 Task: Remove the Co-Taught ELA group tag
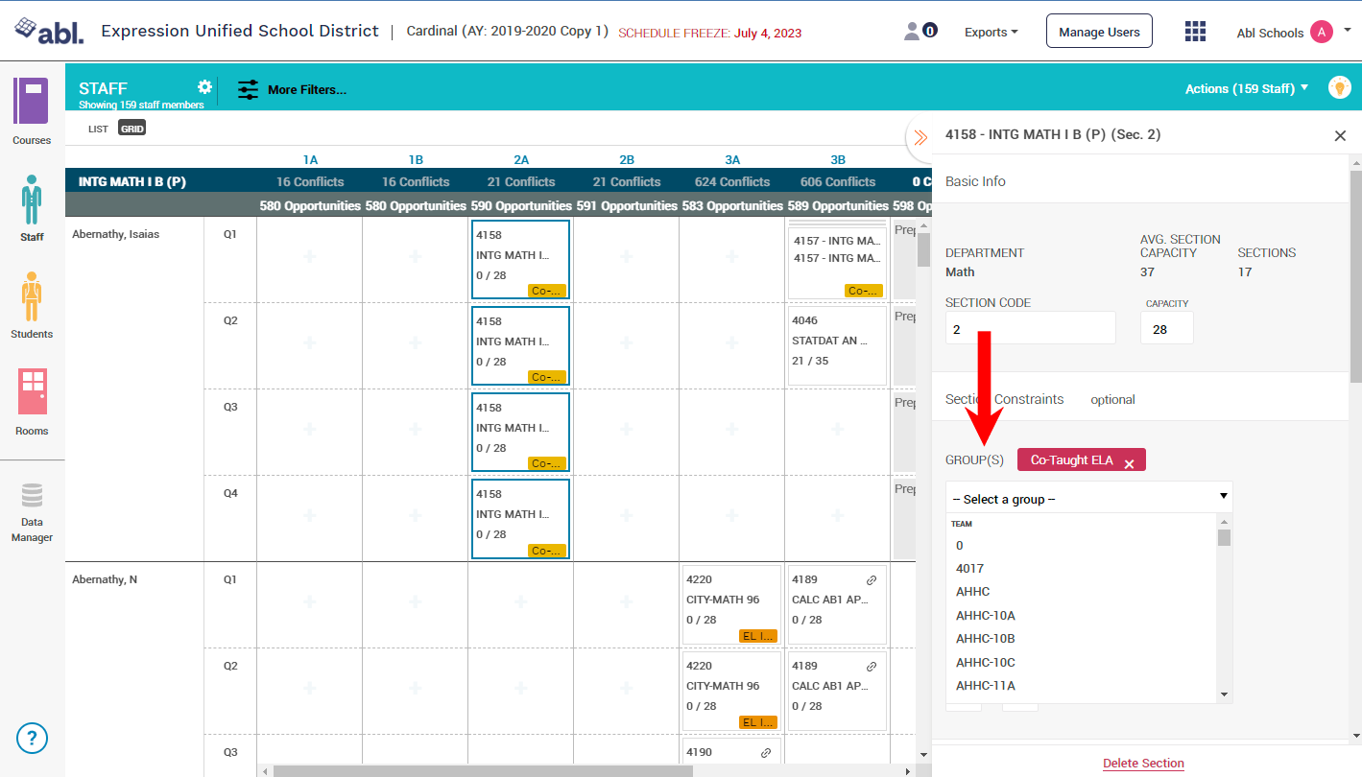(1129, 463)
